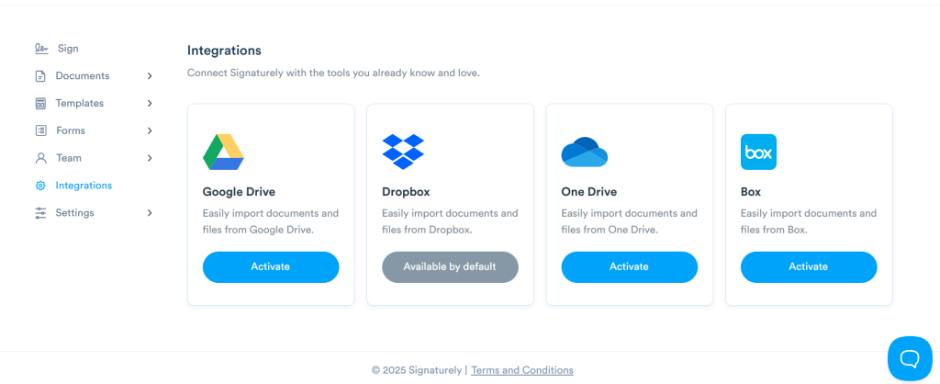This screenshot has height=384, width=940.
Task: Open the chat support widget
Action: (x=910, y=358)
